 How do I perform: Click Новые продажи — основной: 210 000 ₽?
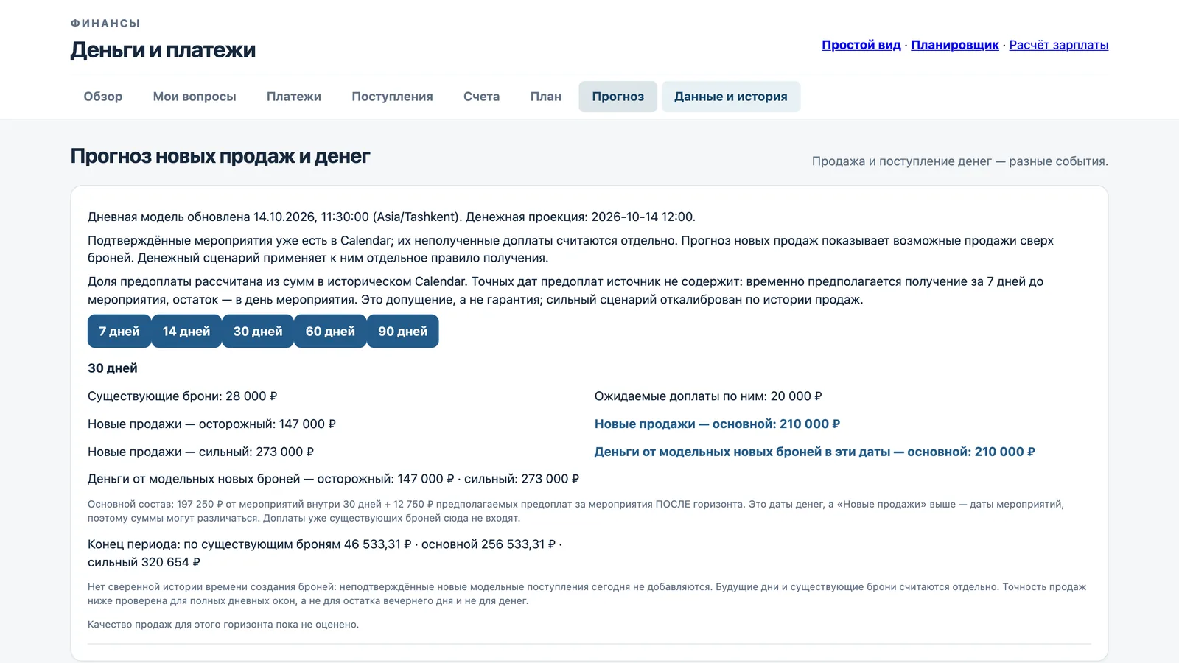(717, 424)
